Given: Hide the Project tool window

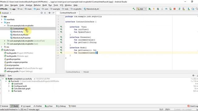Looking at the screenshot, I should pyautogui.click(x=54, y=13).
